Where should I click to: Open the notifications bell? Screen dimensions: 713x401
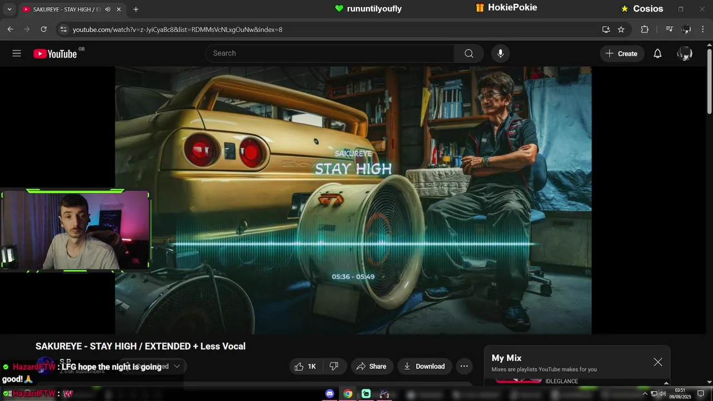657,53
